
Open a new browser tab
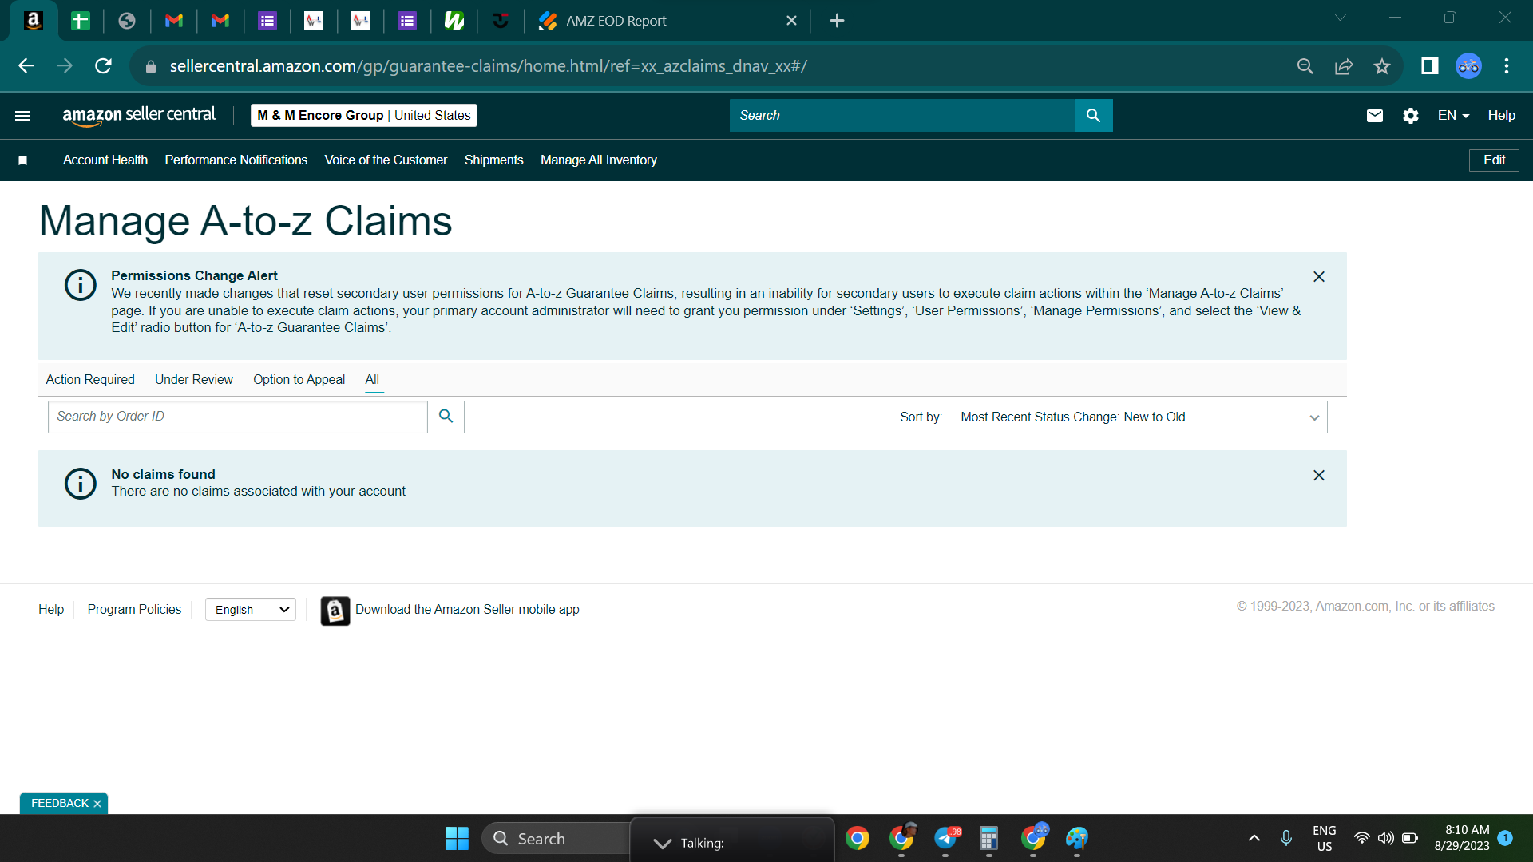(x=837, y=21)
